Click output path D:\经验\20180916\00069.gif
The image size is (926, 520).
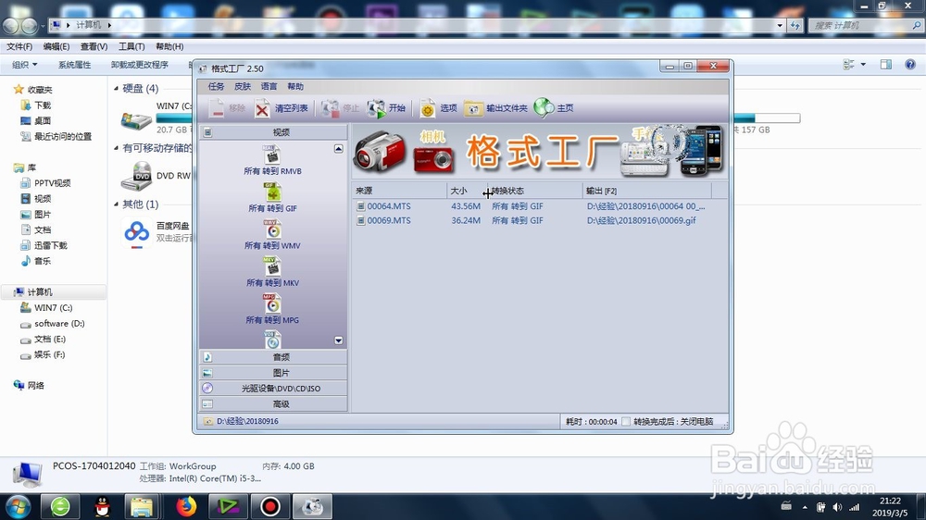tap(642, 220)
